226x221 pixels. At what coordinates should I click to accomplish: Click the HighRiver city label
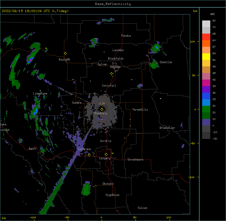click(113, 195)
